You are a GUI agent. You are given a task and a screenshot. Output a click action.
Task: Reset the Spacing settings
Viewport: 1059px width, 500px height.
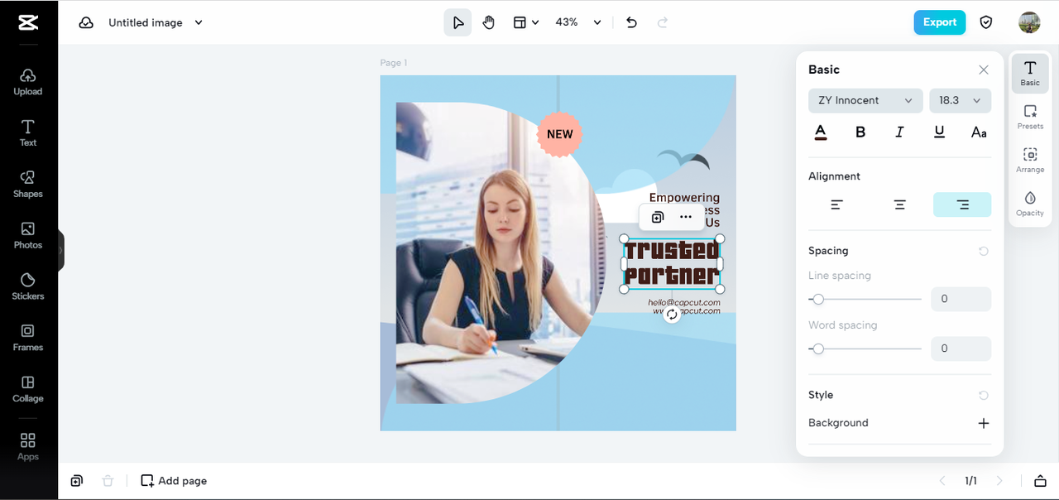pos(984,251)
